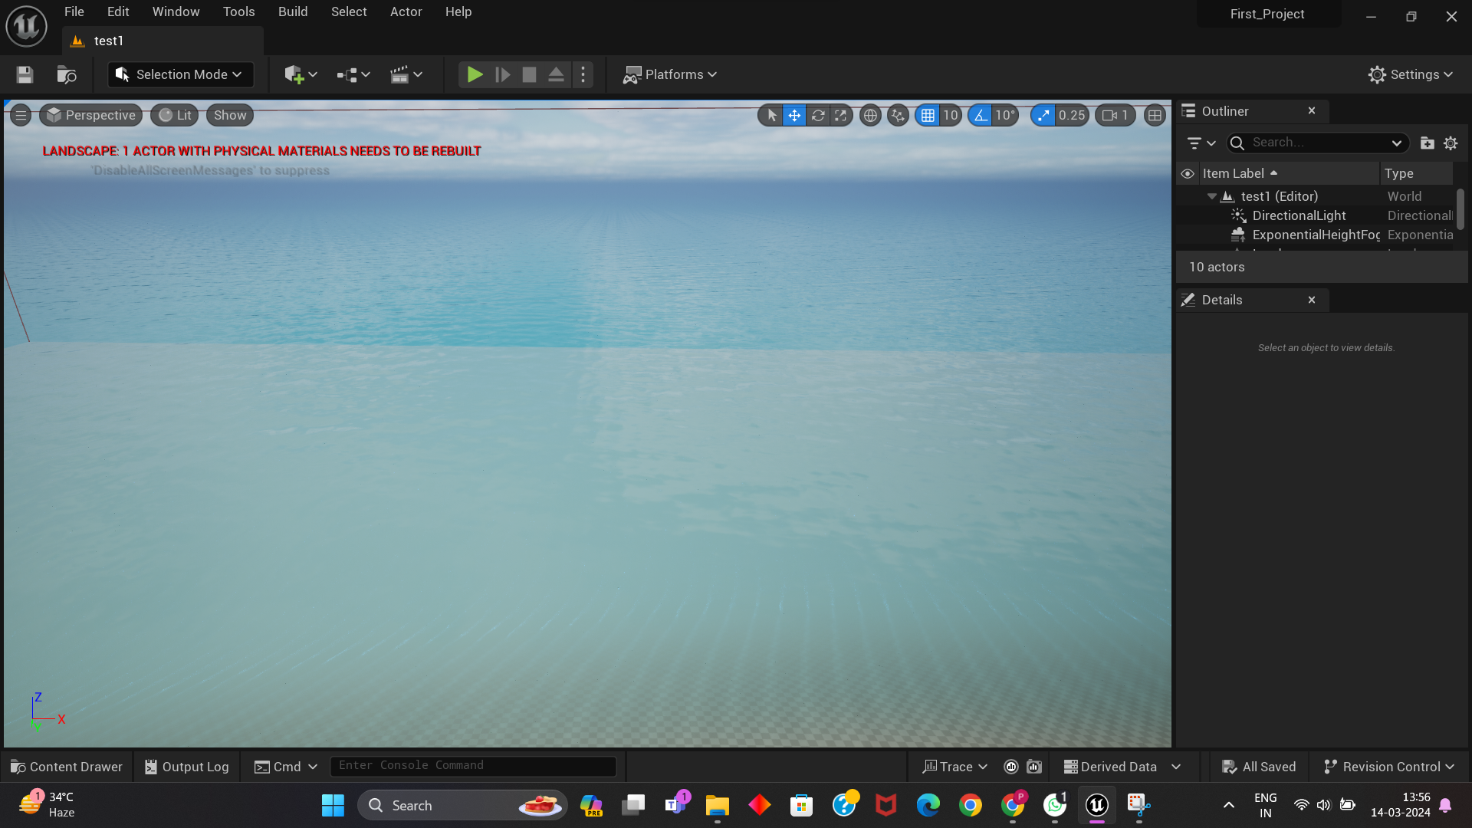Click the Enter Console Command field
1472x828 pixels.
point(472,765)
